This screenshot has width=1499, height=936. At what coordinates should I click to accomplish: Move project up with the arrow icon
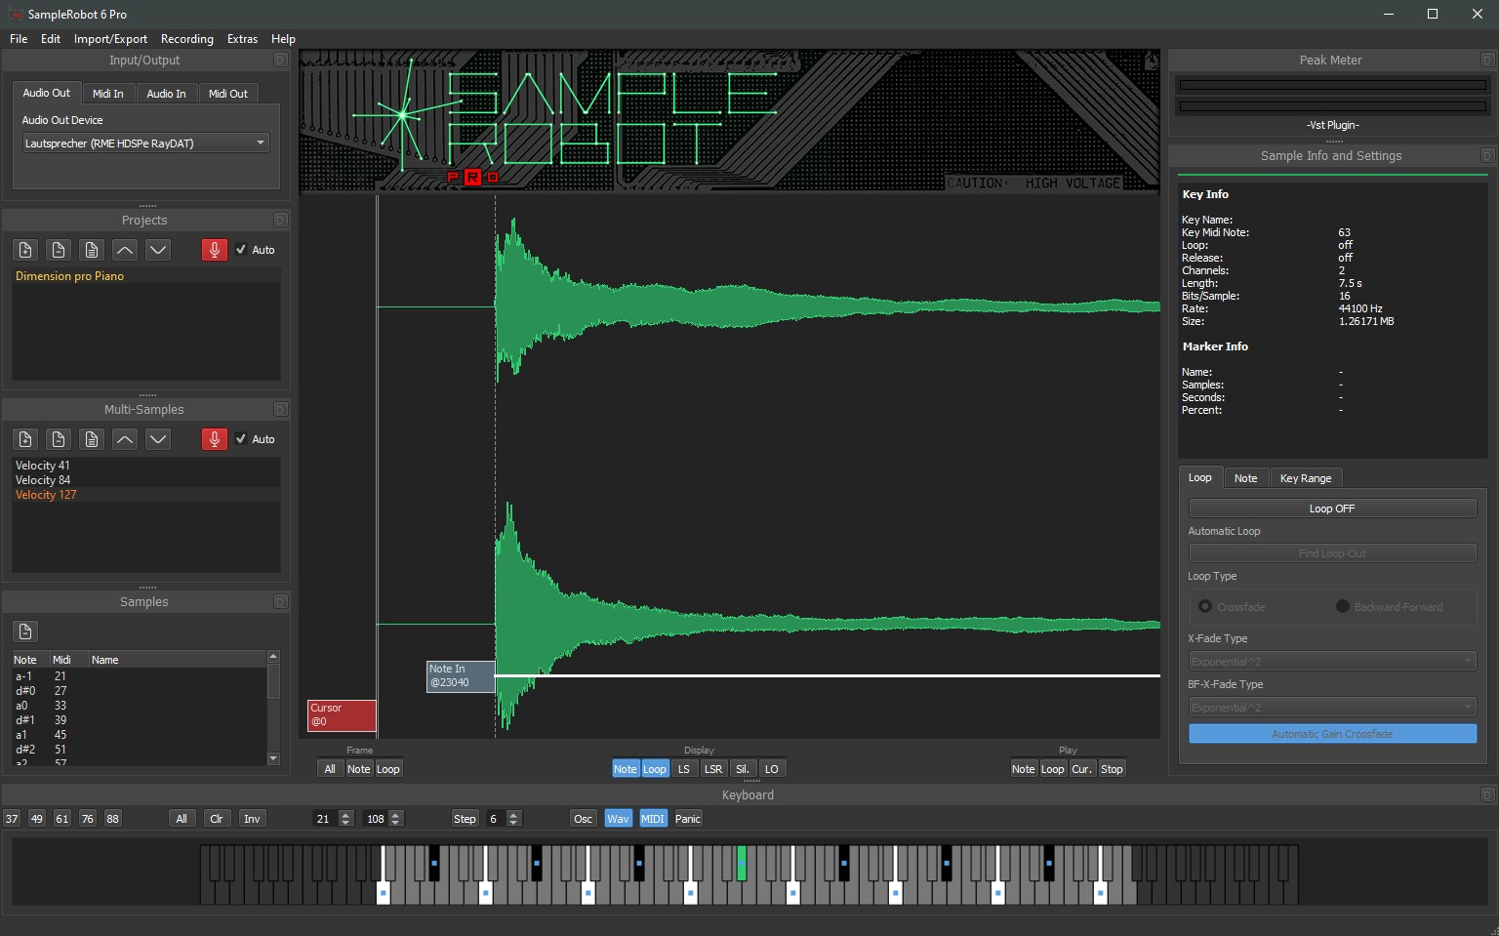tap(125, 250)
